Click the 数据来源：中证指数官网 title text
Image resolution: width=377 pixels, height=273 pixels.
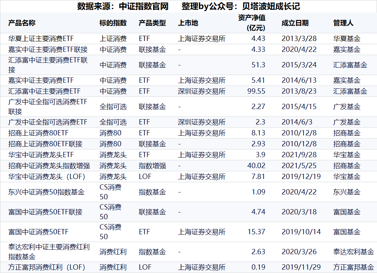point(123,6)
